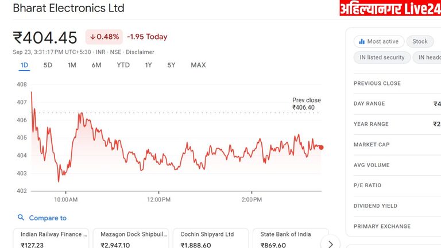Click the Compare to link
Image resolution: width=441 pixels, height=248 pixels.
(x=48, y=218)
